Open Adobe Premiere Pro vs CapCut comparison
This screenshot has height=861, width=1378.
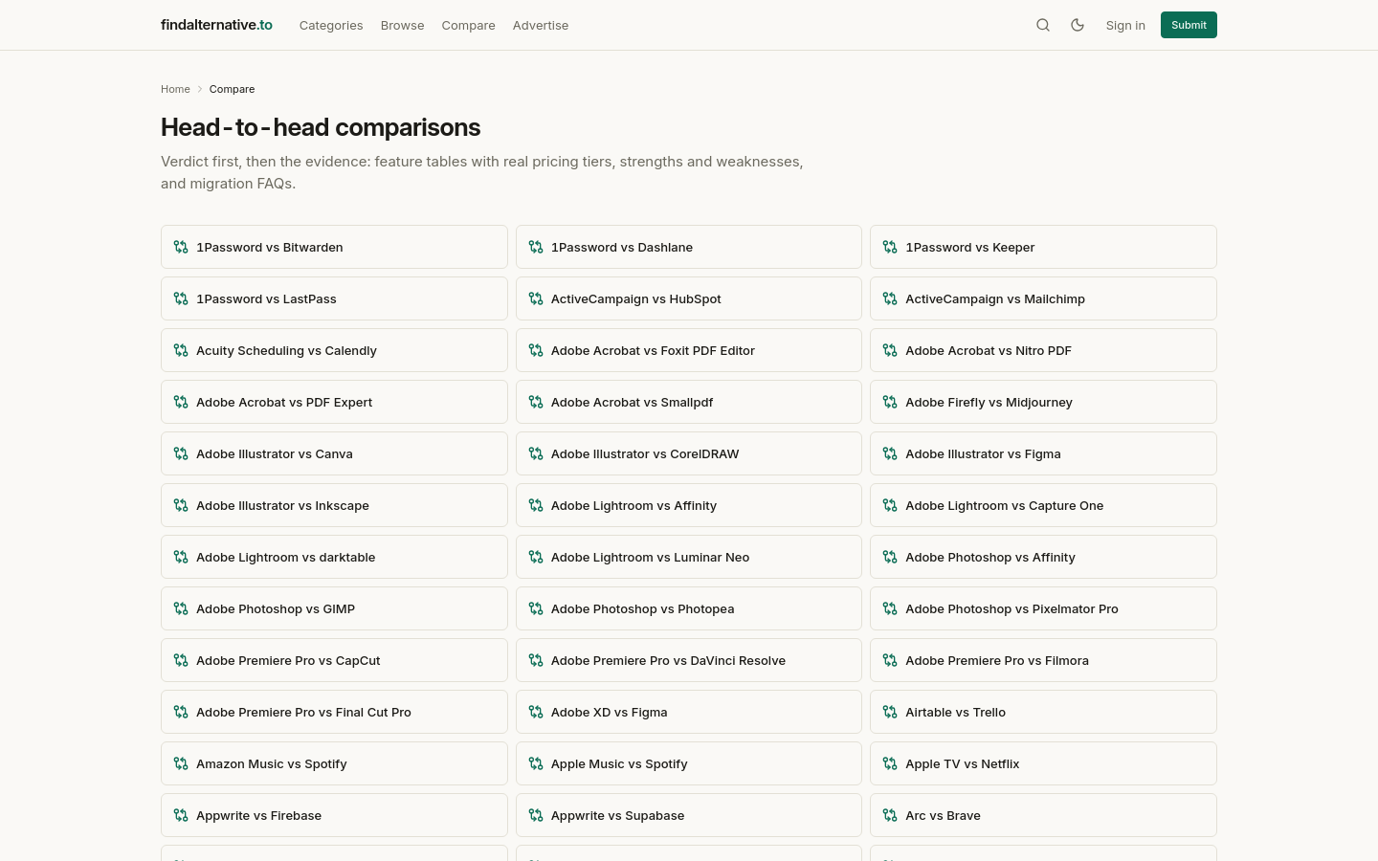tap(334, 660)
